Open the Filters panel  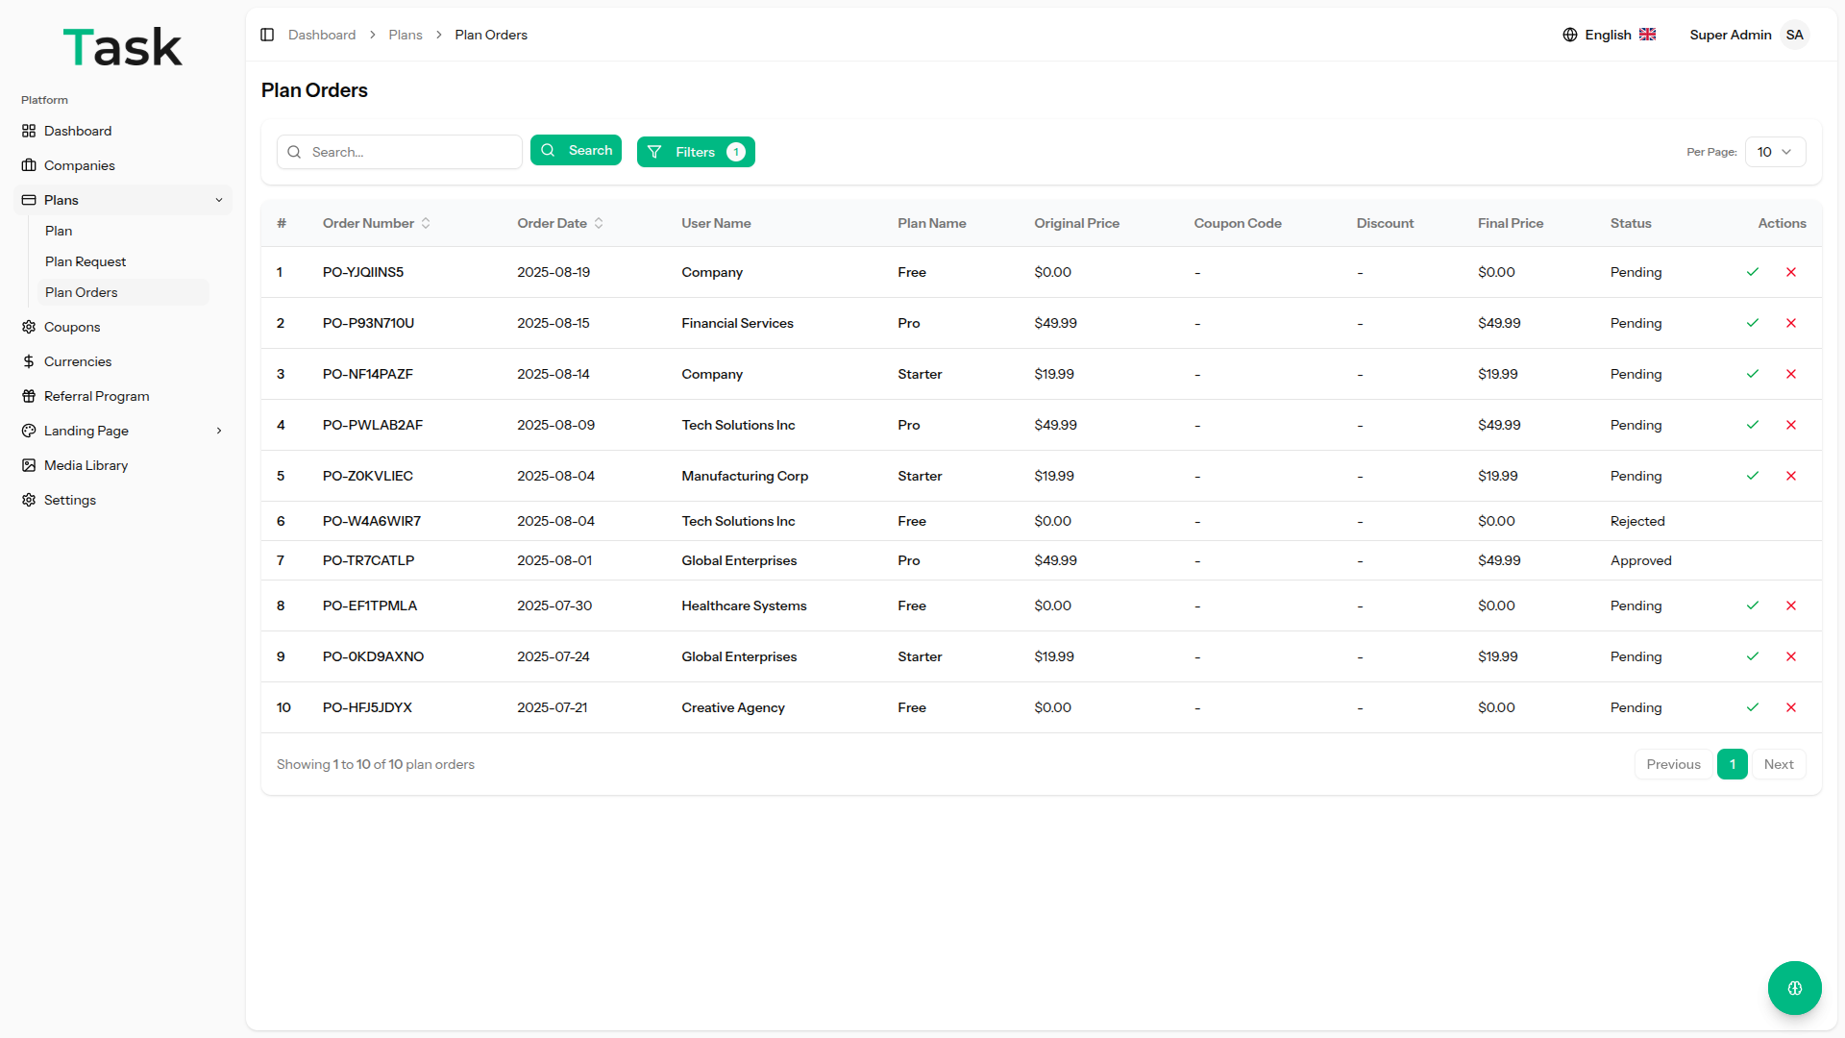[x=696, y=152]
